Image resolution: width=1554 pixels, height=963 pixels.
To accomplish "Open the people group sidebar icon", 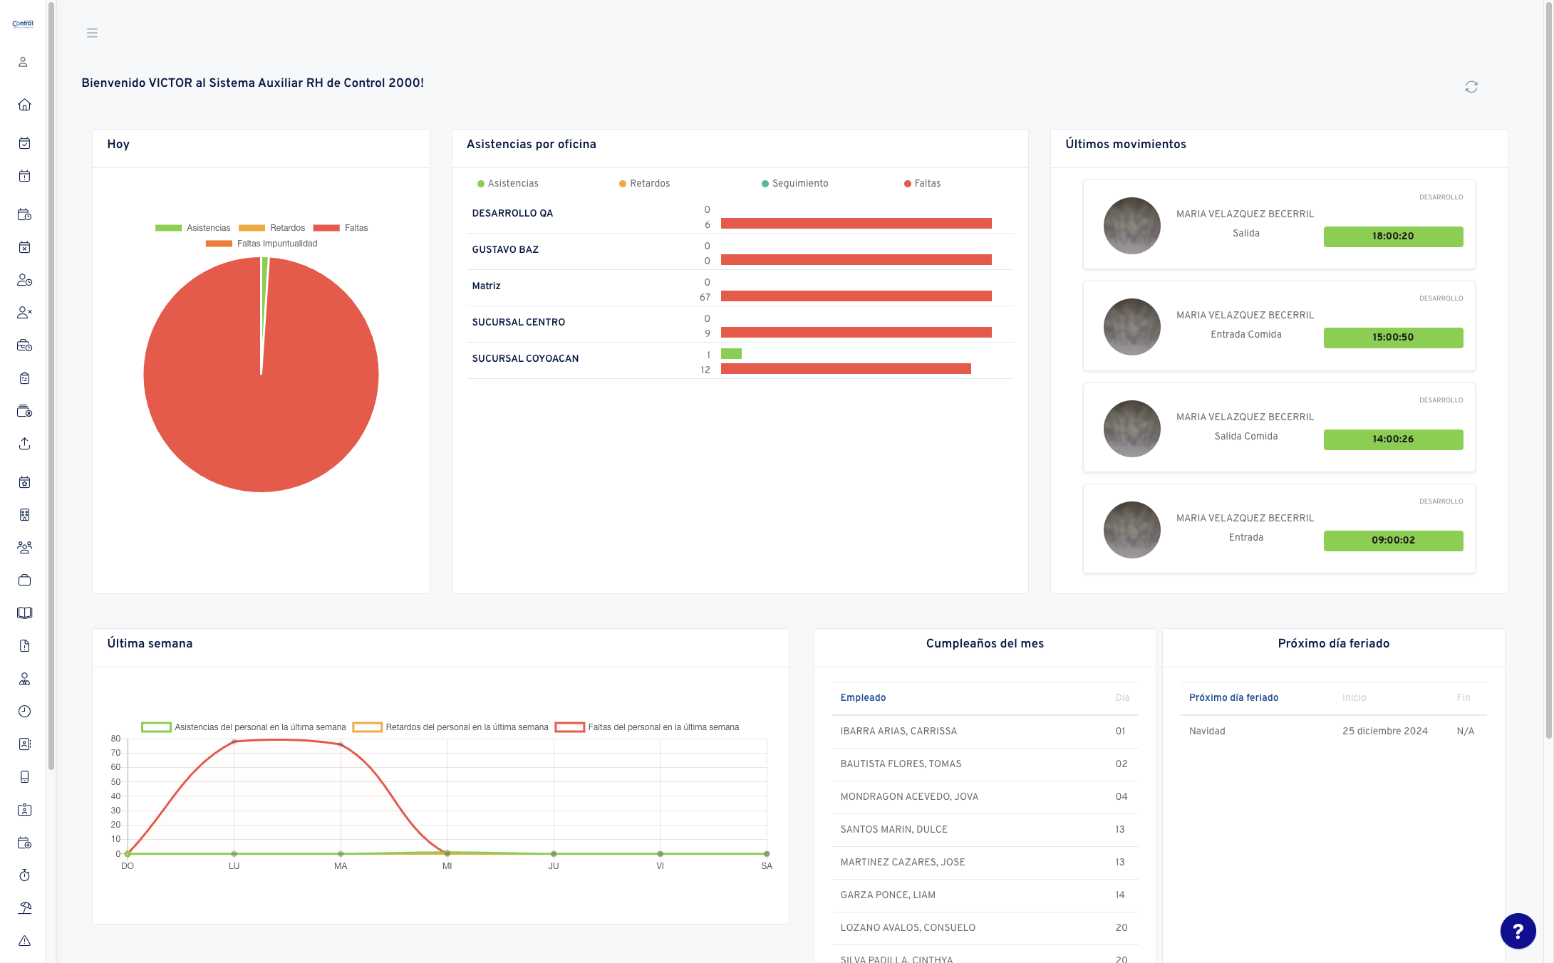I will click(24, 548).
